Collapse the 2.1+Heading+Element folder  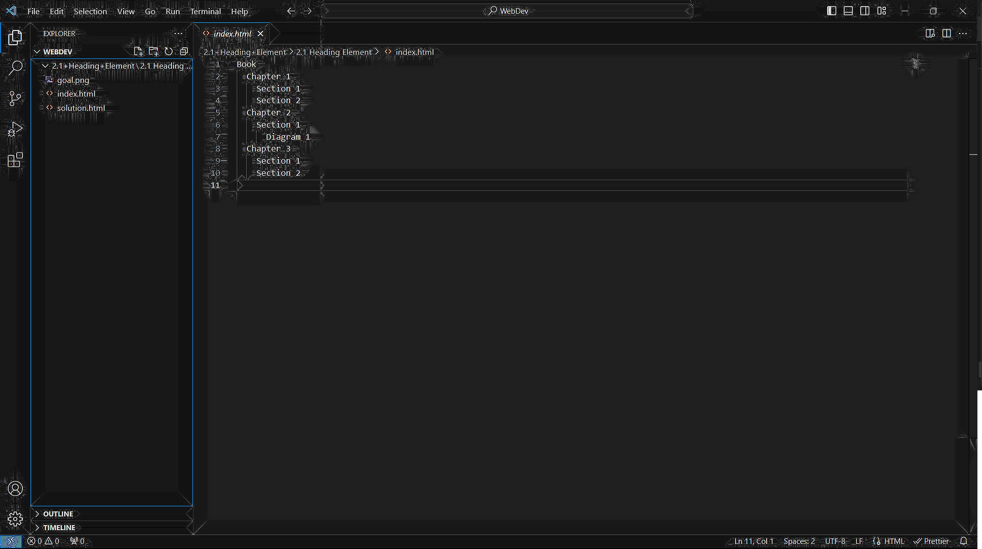coord(45,66)
